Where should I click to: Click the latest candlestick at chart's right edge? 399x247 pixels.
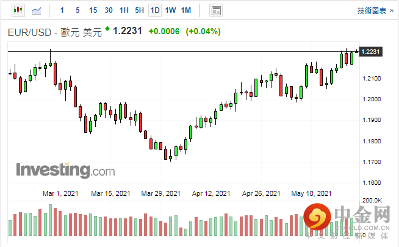pos(357,52)
